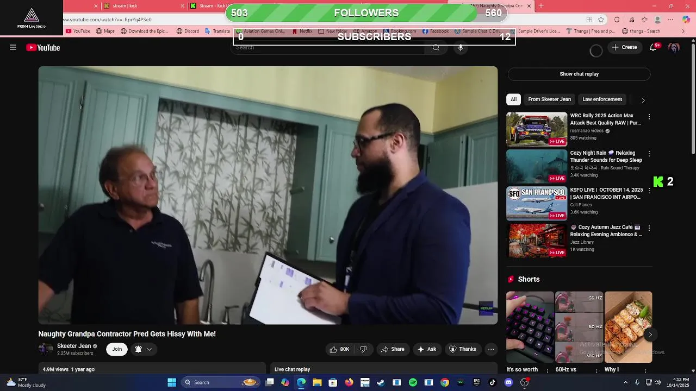This screenshot has width=696, height=391.
Task: Select the From Skeeter Jean chip
Action: (x=549, y=99)
